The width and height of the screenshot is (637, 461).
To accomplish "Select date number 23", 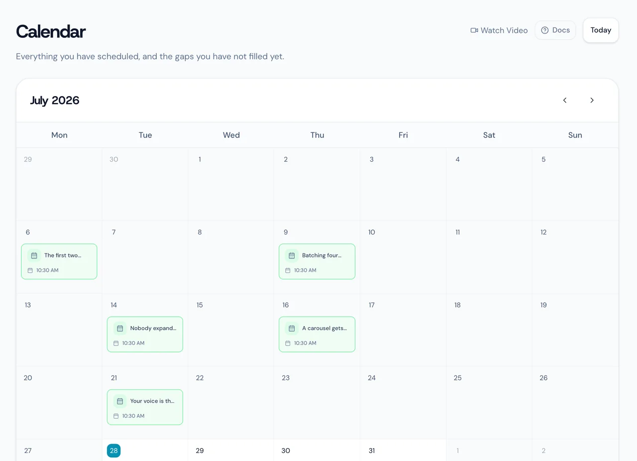I will tap(286, 378).
